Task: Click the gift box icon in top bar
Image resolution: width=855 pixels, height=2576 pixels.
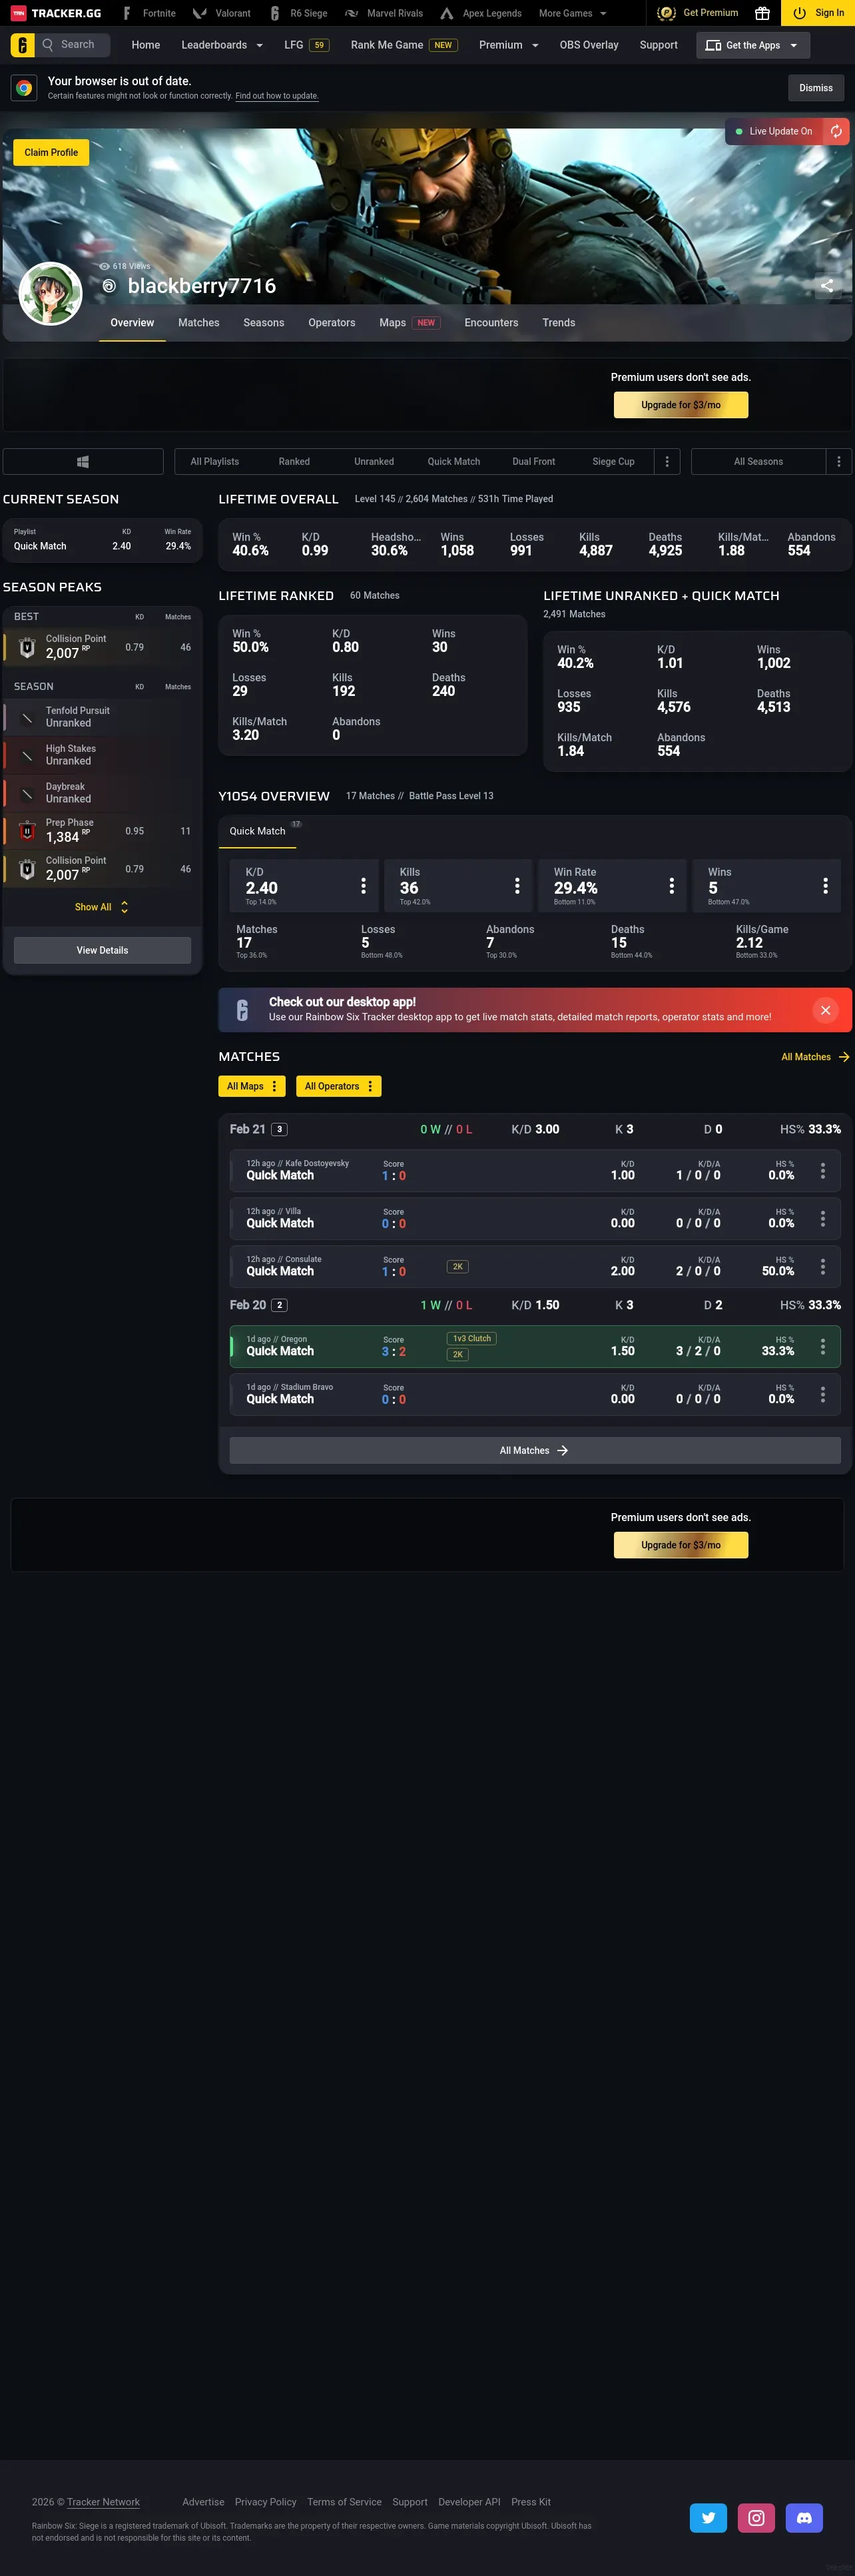Action: point(762,13)
